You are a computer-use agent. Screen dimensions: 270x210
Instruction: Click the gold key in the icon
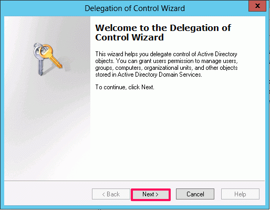click(x=51, y=56)
